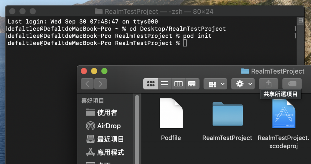
Task: Minimize the Finder window with yellow button
Action: tap(94, 71)
